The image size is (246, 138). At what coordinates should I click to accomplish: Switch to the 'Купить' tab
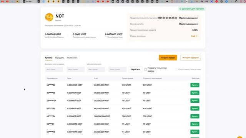point(49,58)
